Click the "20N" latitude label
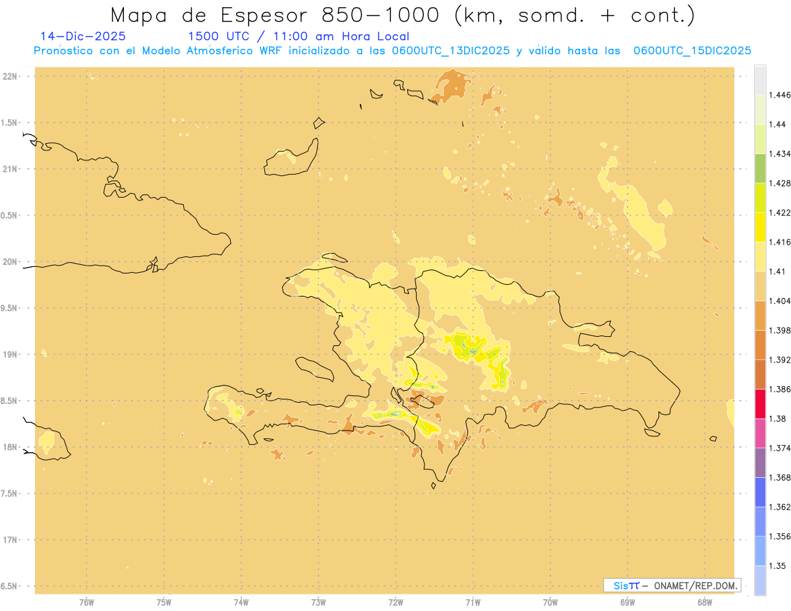Screen dimensions: 791x611 click(x=11, y=262)
